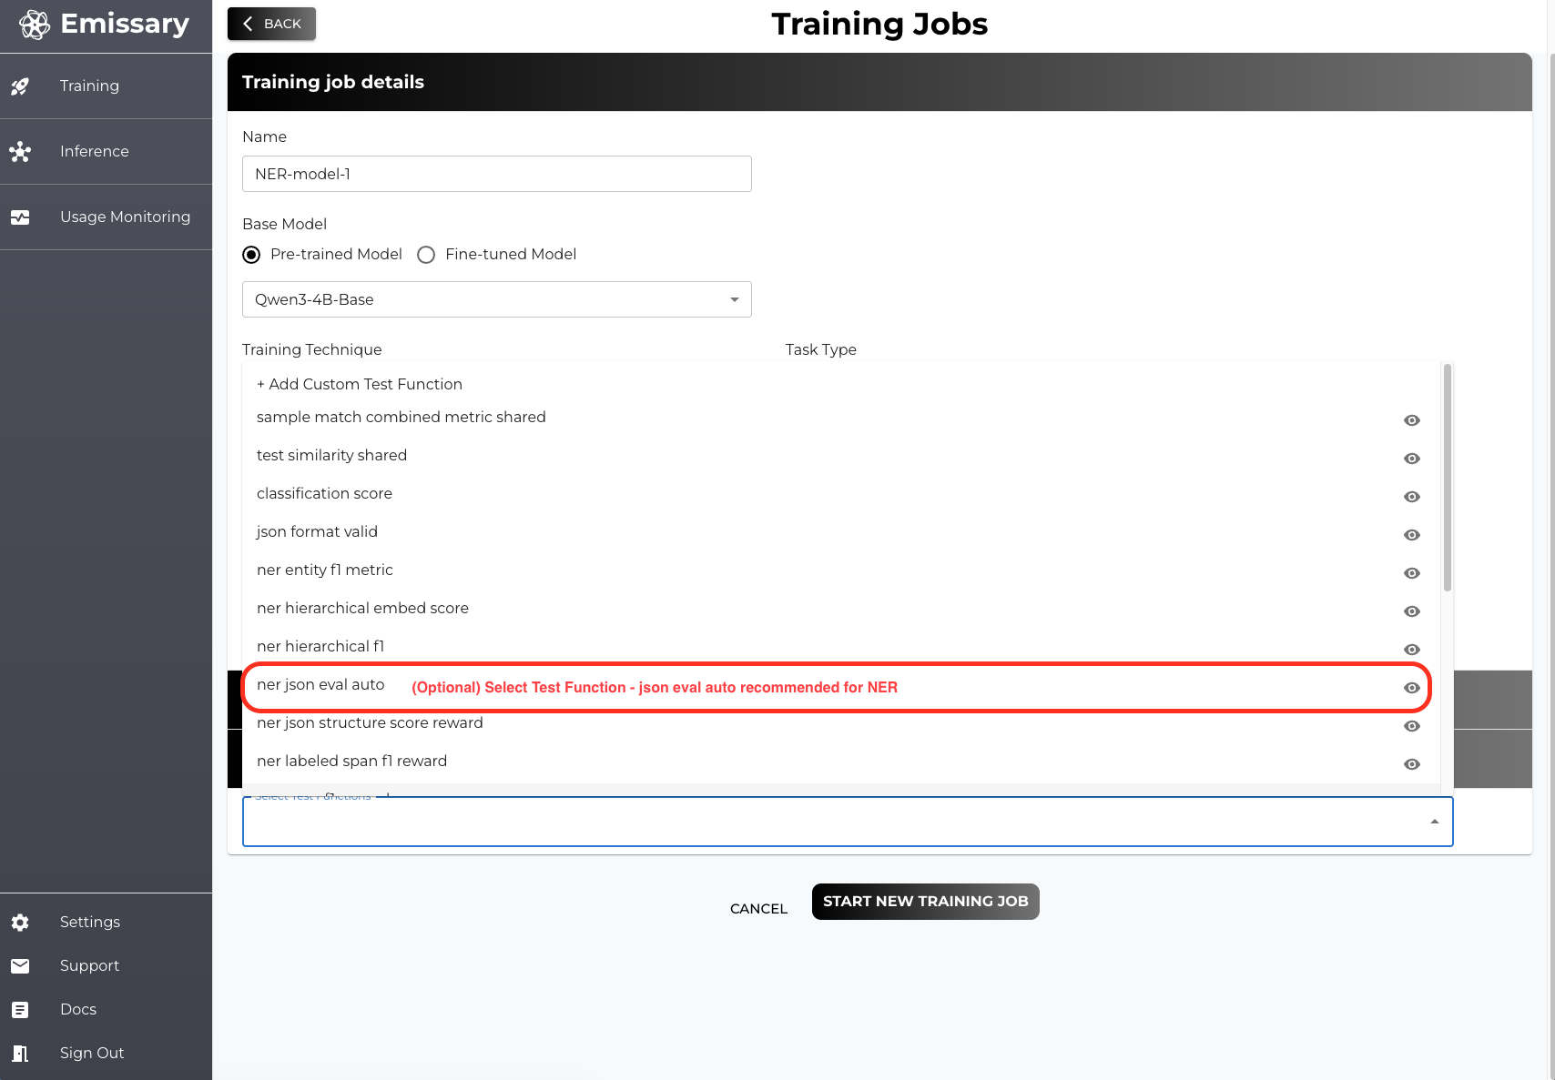Viewport: 1555px width, 1080px height.
Task: Click the Sign Out door icon
Action: 20,1054
